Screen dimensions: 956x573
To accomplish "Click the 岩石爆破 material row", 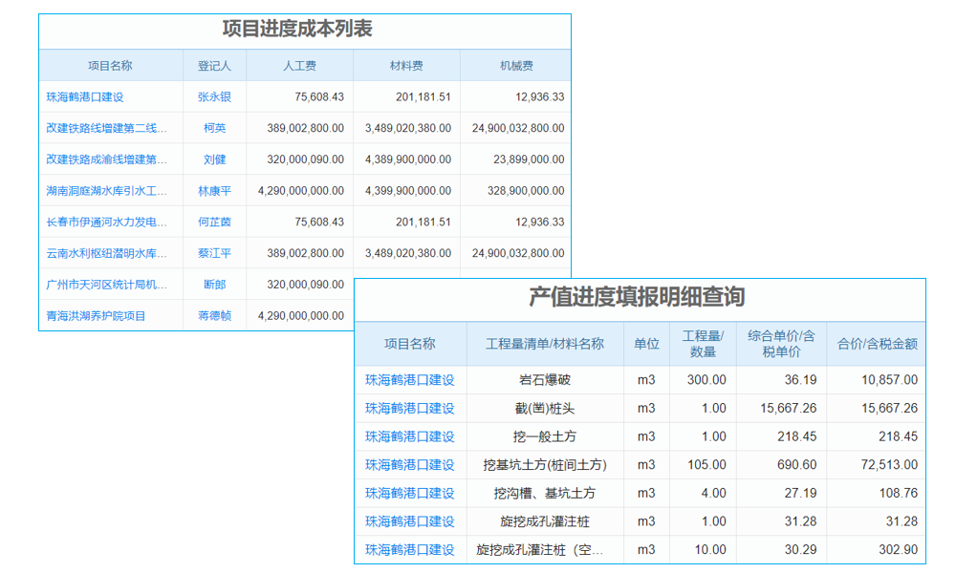I will click(x=542, y=380).
